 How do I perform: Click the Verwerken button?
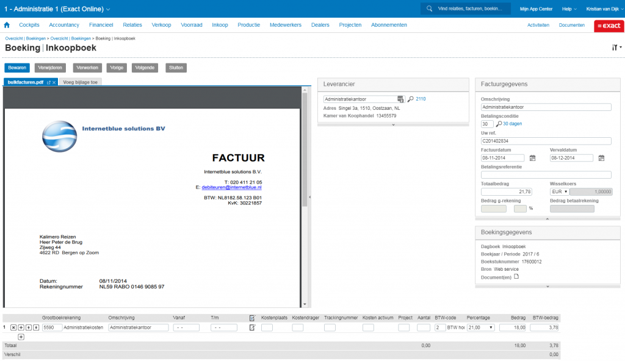(x=87, y=68)
